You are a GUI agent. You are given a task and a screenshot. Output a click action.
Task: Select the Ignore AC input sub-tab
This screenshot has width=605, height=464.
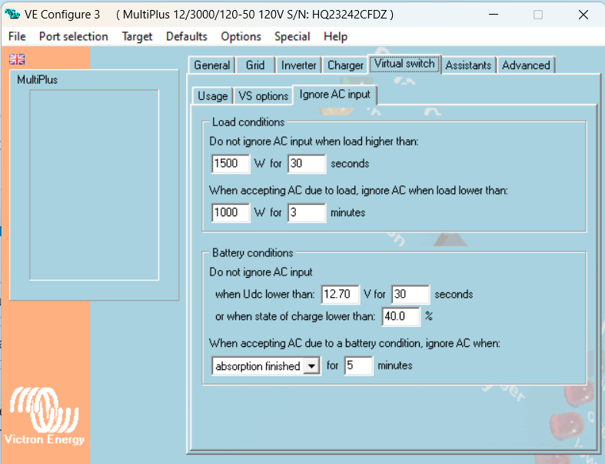pos(334,95)
